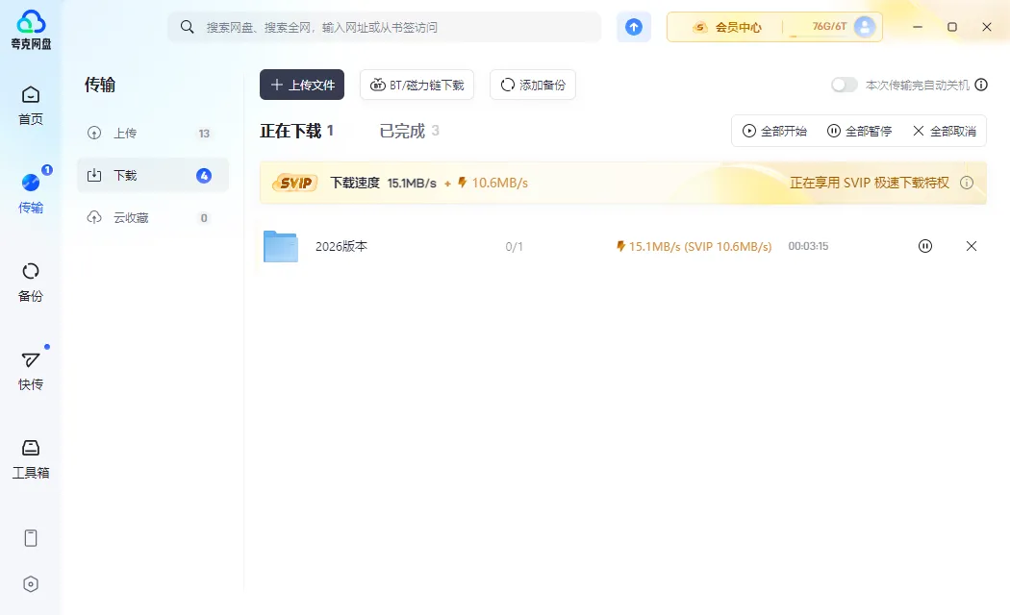The height and width of the screenshot is (615, 1010).
Task: Click 全部暂停 to pause all
Action: tap(859, 132)
